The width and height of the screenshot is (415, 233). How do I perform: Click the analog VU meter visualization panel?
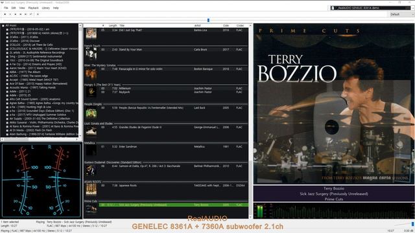pyautogui.click(x=41, y=181)
